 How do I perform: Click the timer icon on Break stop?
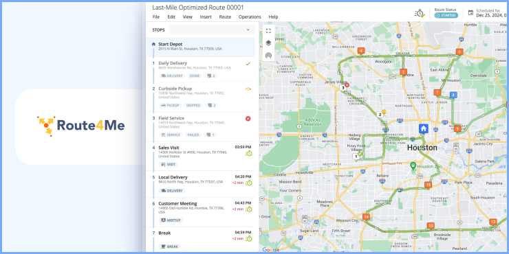[x=249, y=239]
